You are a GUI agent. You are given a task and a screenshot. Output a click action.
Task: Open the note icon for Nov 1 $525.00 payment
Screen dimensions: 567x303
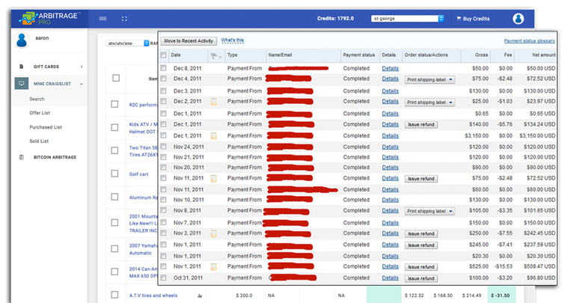tap(214, 267)
